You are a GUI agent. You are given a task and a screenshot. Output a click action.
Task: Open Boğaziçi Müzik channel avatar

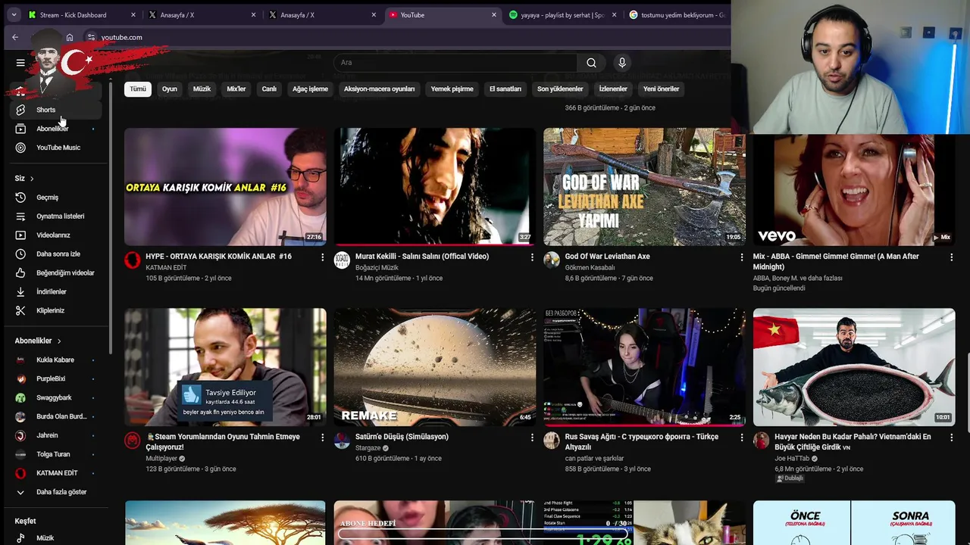coord(342,260)
